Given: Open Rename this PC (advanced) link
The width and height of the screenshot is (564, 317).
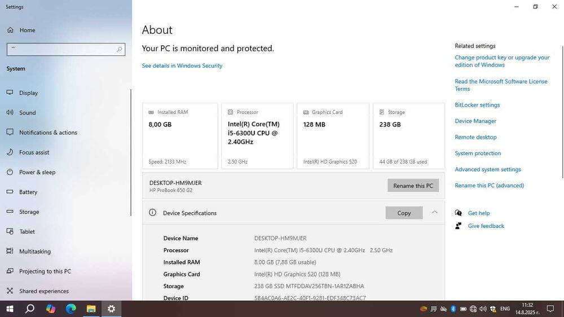Looking at the screenshot, I should pos(489,186).
